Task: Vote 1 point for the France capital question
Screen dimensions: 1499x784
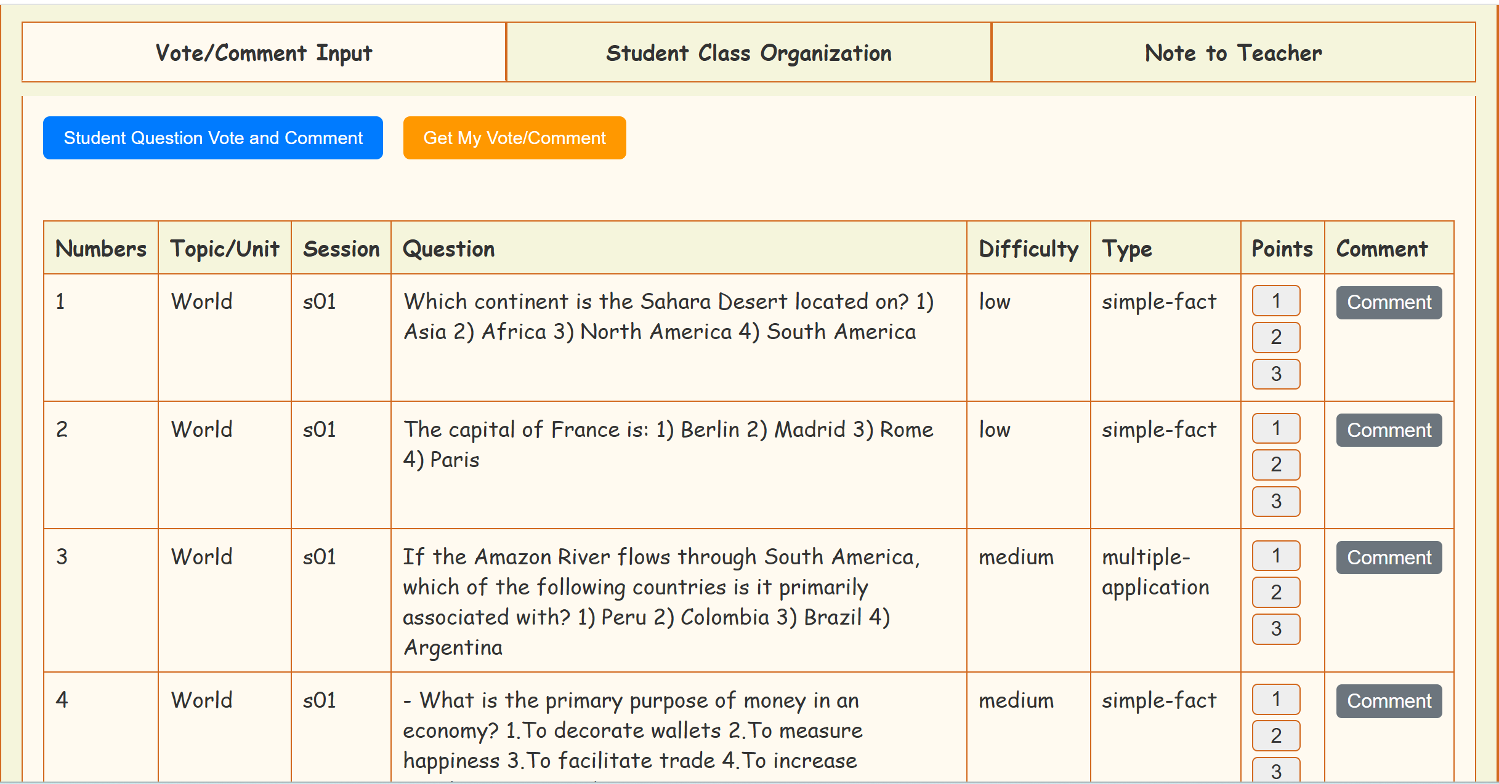Action: (1276, 428)
